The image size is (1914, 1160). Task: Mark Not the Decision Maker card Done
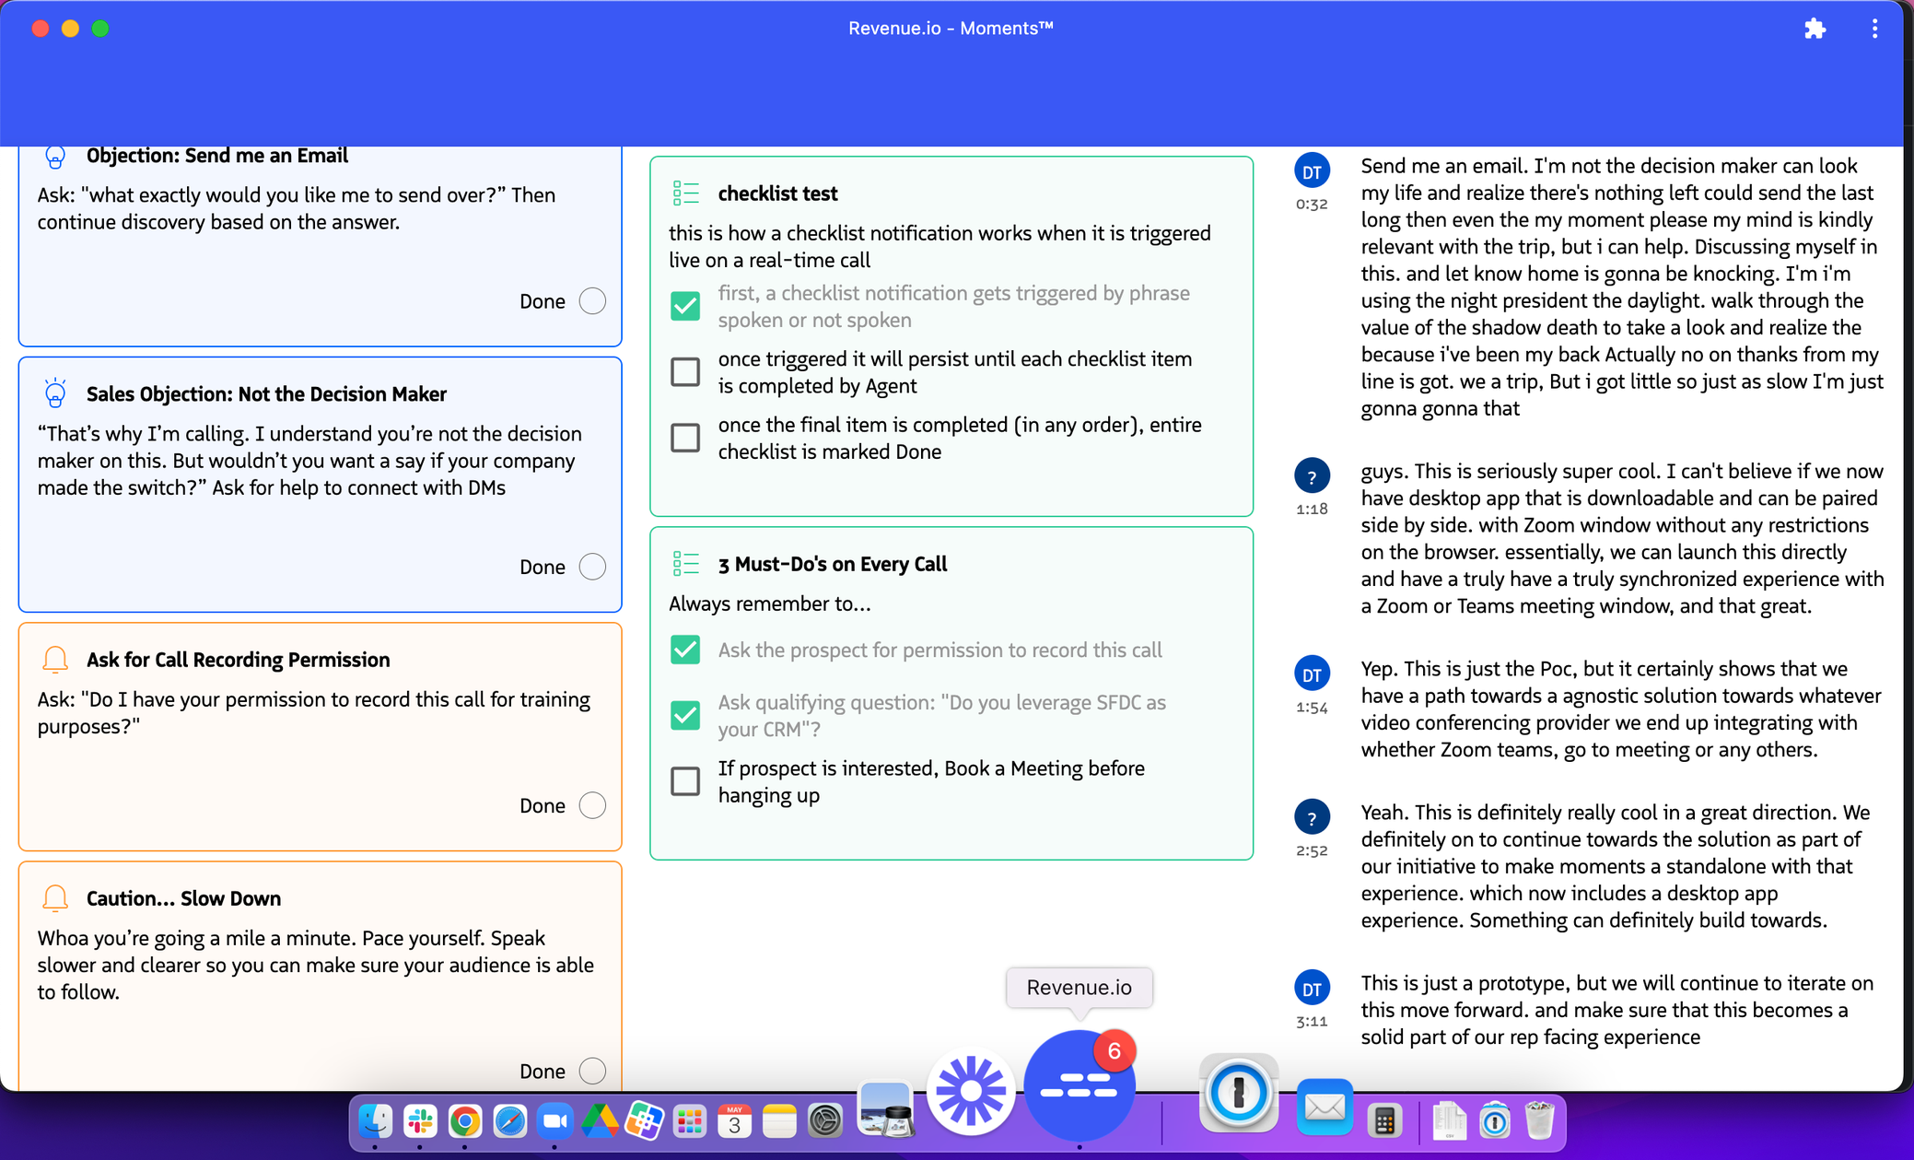click(592, 567)
